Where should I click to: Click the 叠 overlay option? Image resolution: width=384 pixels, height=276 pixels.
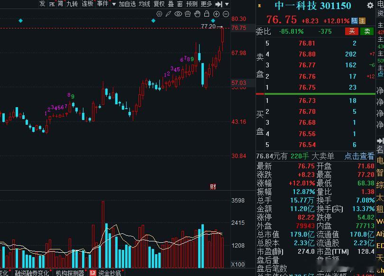coord(171,4)
